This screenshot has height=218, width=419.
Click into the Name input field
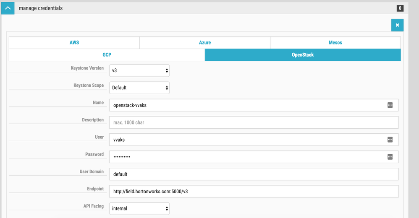click(247, 105)
